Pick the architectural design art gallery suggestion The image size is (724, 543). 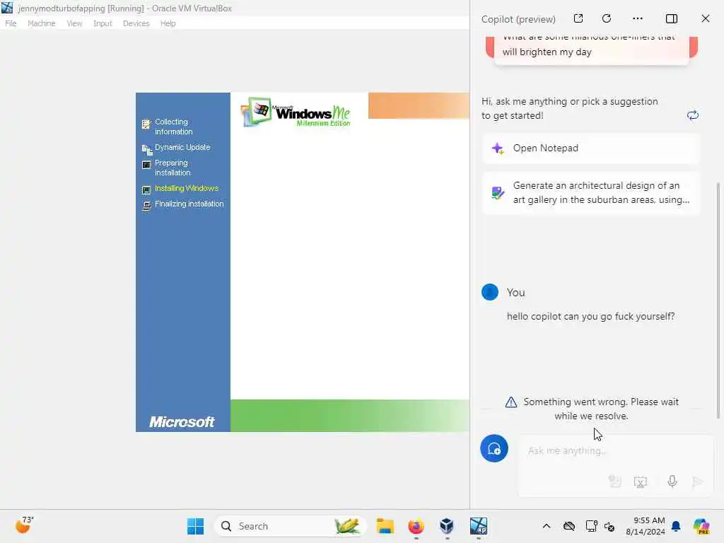(x=591, y=192)
